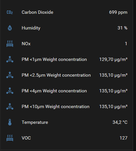This screenshot has width=136, height=151.
Task: Click the thermometer Temperature icon
Action: click(x=10, y=122)
